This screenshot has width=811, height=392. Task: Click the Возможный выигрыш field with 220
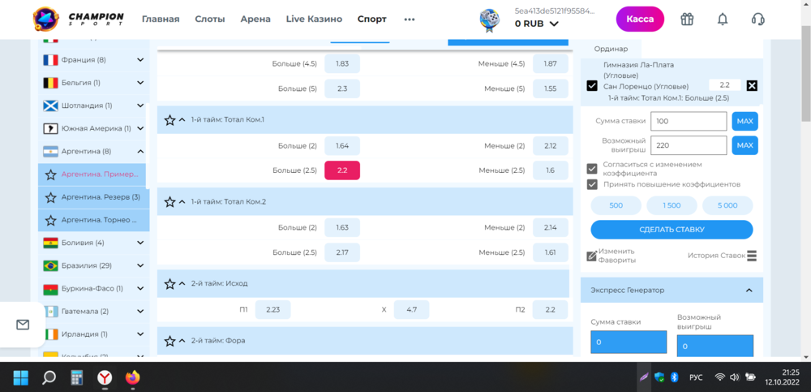tap(689, 145)
